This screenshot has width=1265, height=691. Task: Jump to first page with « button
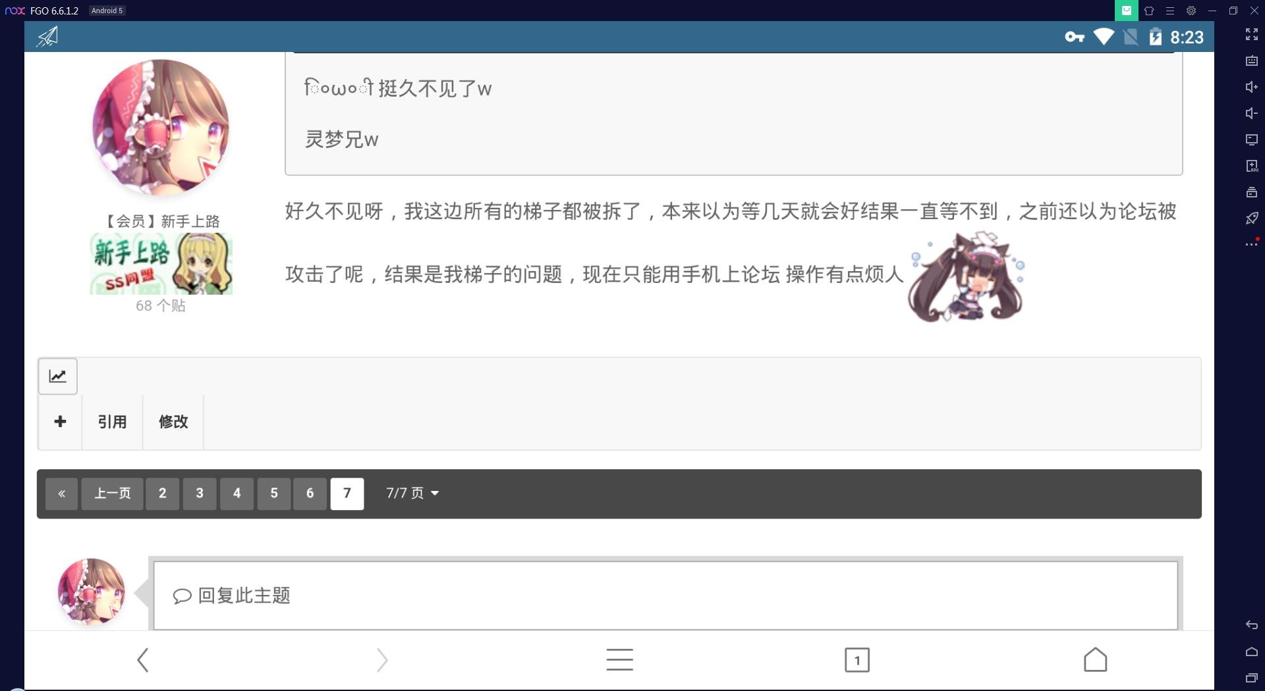61,494
